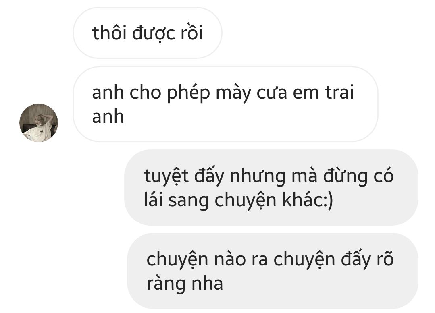
Task: Click the word 'rõ' in last message
Action: (385, 259)
